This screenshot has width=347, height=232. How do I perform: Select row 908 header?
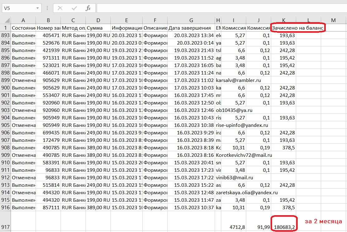point(5,147)
